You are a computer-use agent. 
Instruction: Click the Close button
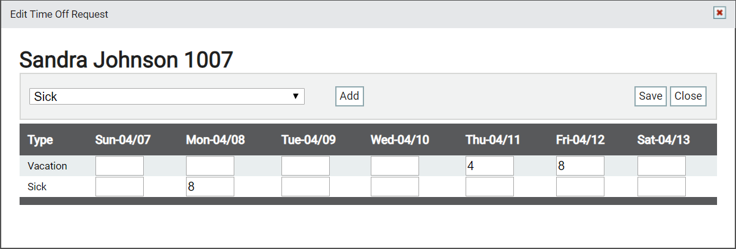688,96
